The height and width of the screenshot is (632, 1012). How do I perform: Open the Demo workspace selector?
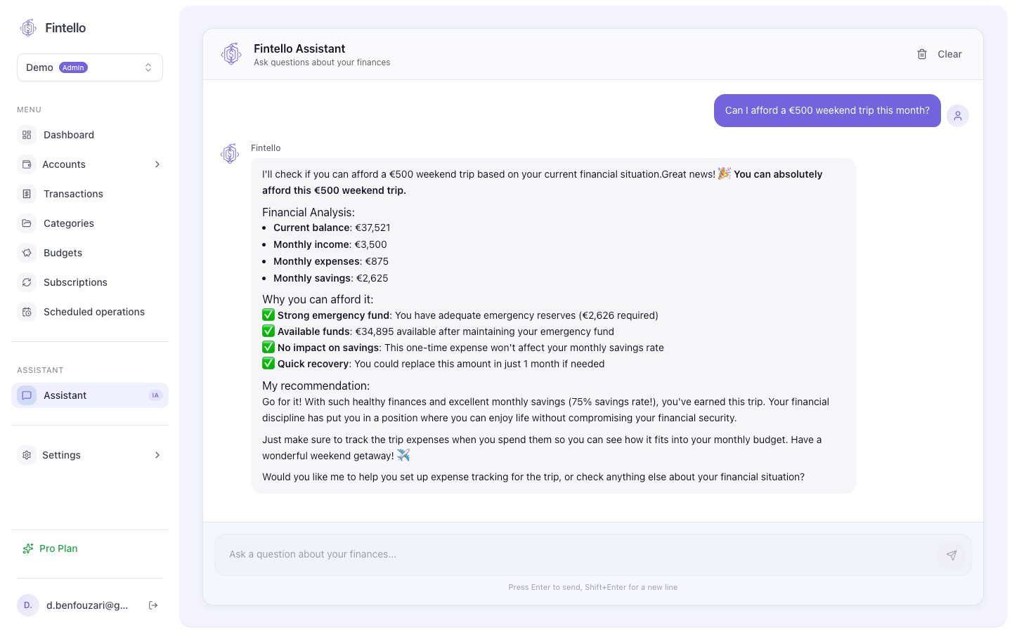tap(89, 67)
